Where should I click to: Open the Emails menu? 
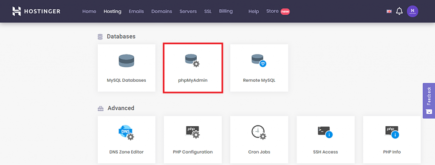pos(136,11)
